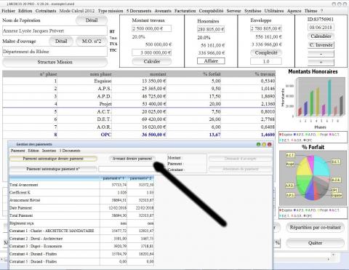Click Répartition par co-traitant button

pos(315,228)
